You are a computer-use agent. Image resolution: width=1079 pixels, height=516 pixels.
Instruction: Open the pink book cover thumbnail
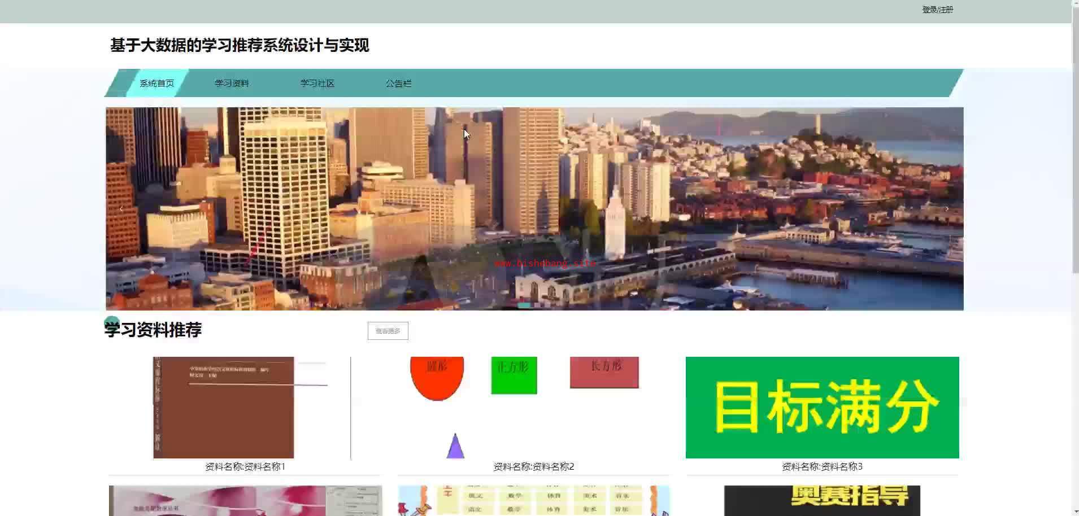245,500
